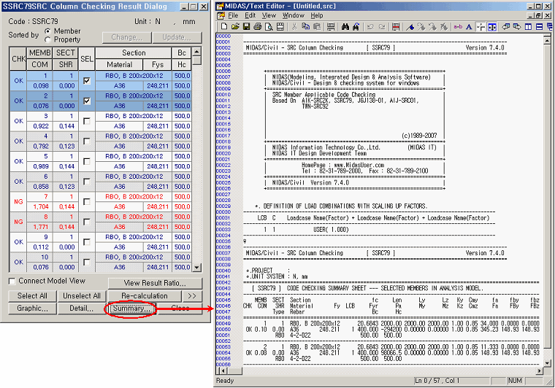Click the Open file folder icon
The width and height of the screenshot is (555, 388).
click(236, 27)
